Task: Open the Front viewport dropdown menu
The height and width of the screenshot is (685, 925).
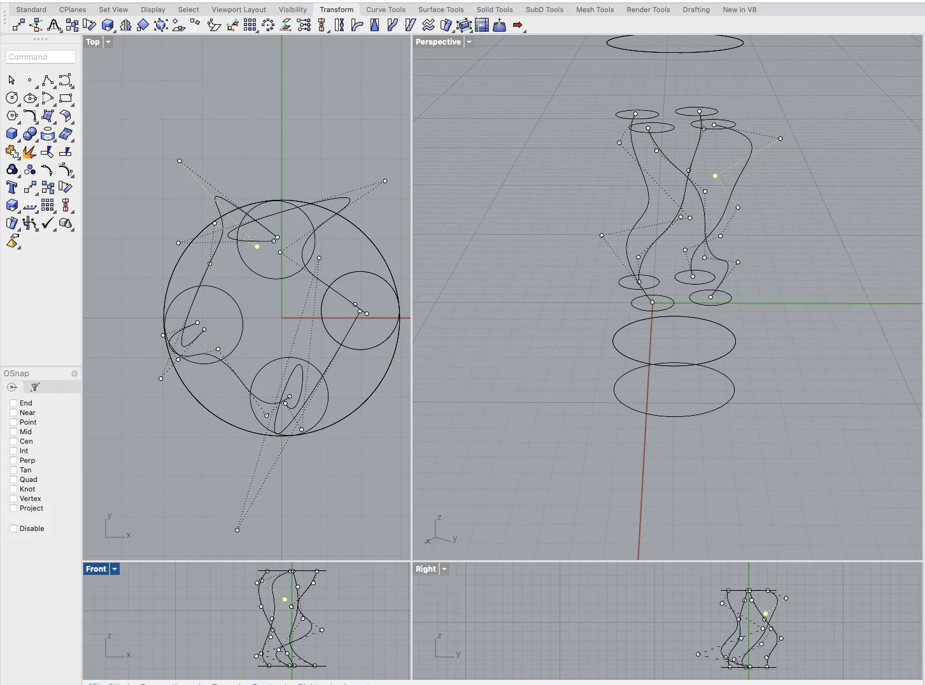Action: coord(115,568)
